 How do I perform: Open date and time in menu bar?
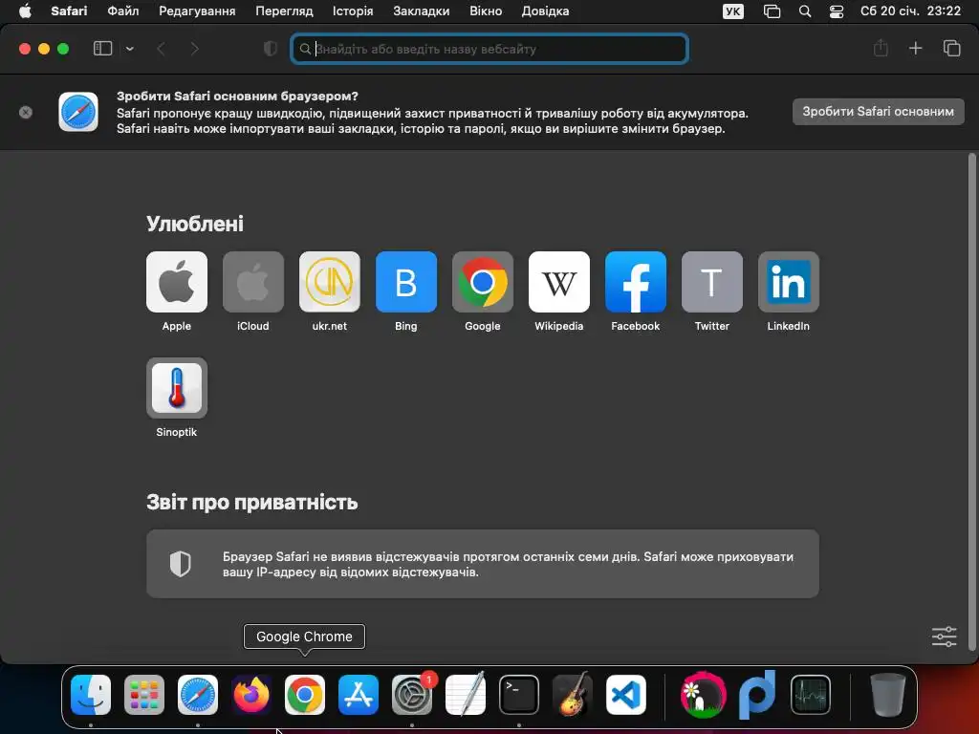910,11
